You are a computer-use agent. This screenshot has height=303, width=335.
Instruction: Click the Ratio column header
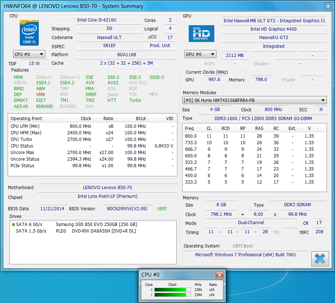(104, 119)
